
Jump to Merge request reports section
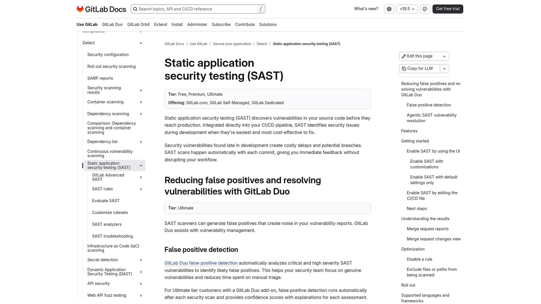(427, 229)
